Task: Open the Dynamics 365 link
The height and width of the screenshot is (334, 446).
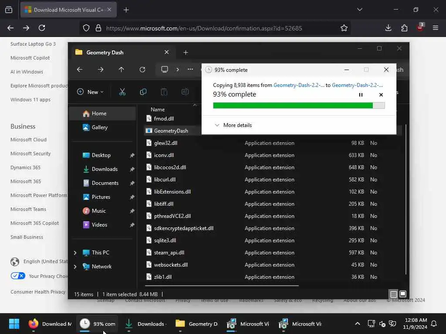Action: point(25,167)
